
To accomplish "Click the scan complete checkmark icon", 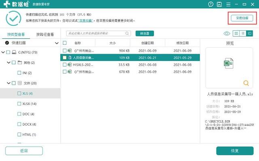I will [x=13, y=18].
